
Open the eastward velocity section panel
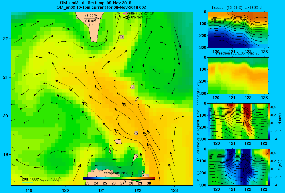[238, 167]
